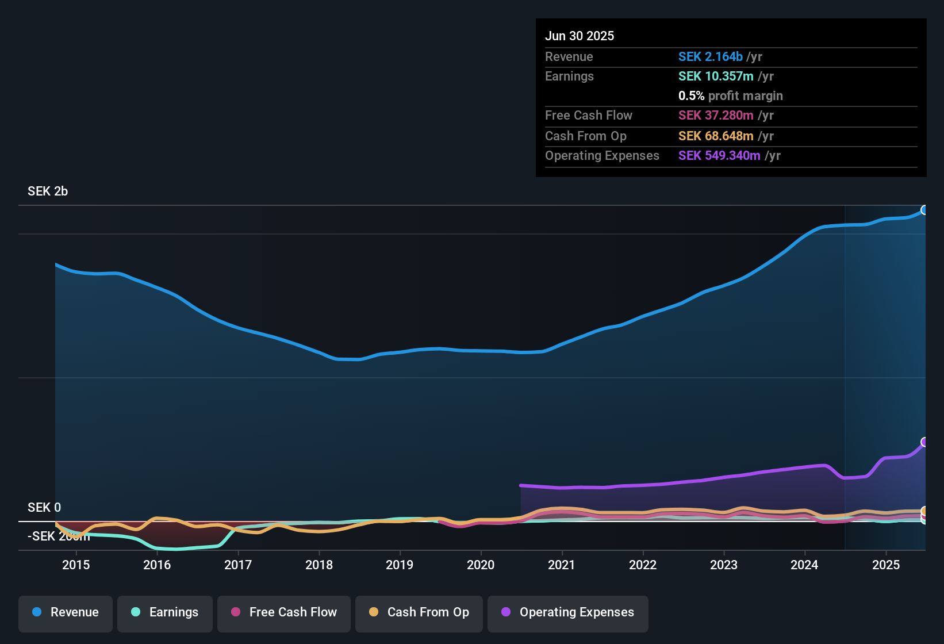Image resolution: width=944 pixels, height=644 pixels.
Task: Select the Earnings row in the tooltip panel
Action: coord(730,76)
